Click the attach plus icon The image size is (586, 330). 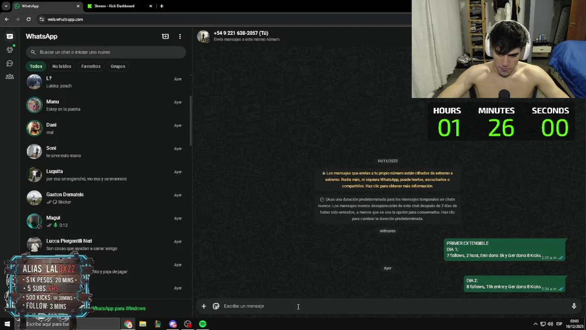(204, 306)
